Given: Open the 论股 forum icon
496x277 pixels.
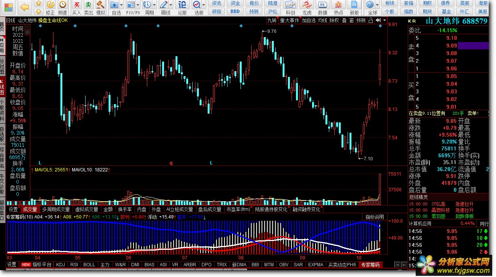Looking at the screenshot, I should 182,5.
